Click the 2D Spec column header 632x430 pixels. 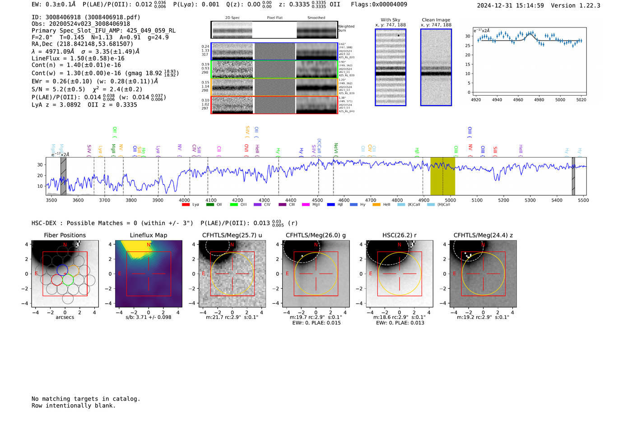[x=232, y=18]
